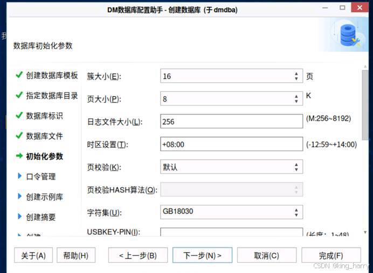
Task: Finish setup with 完成(F) button
Action: point(331,255)
